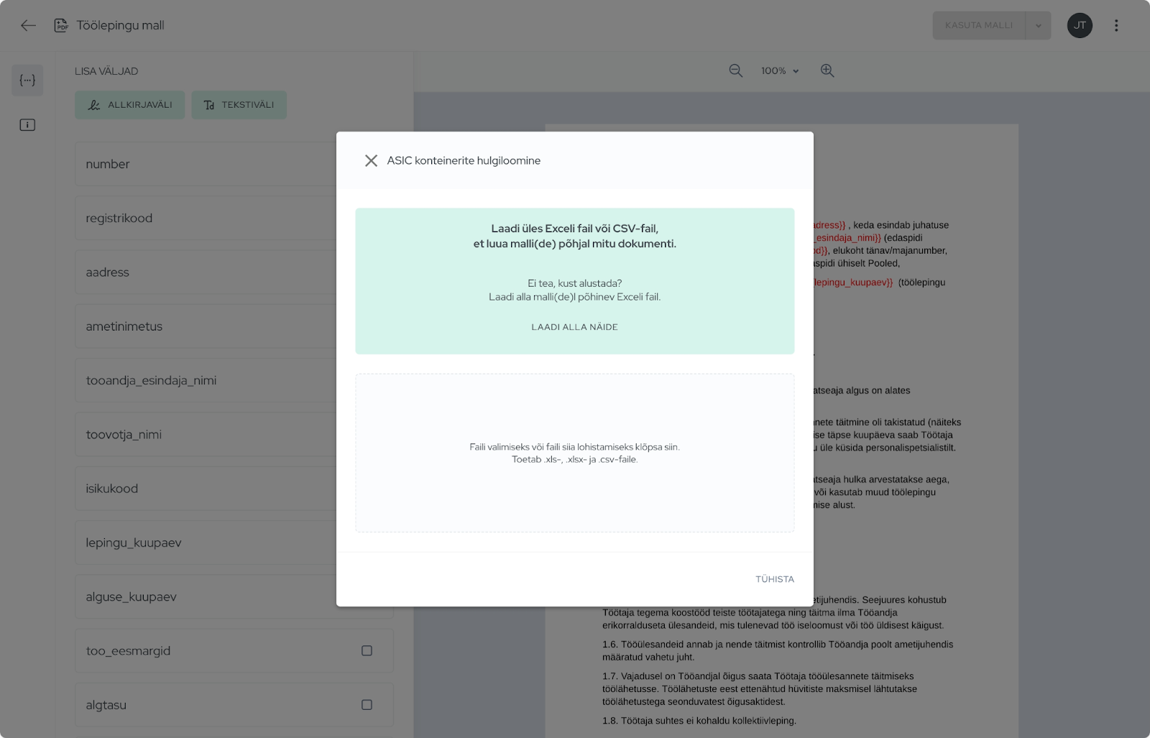The height and width of the screenshot is (738, 1150).
Task: Expand the 100% zoom level dropdown
Action: click(780, 71)
